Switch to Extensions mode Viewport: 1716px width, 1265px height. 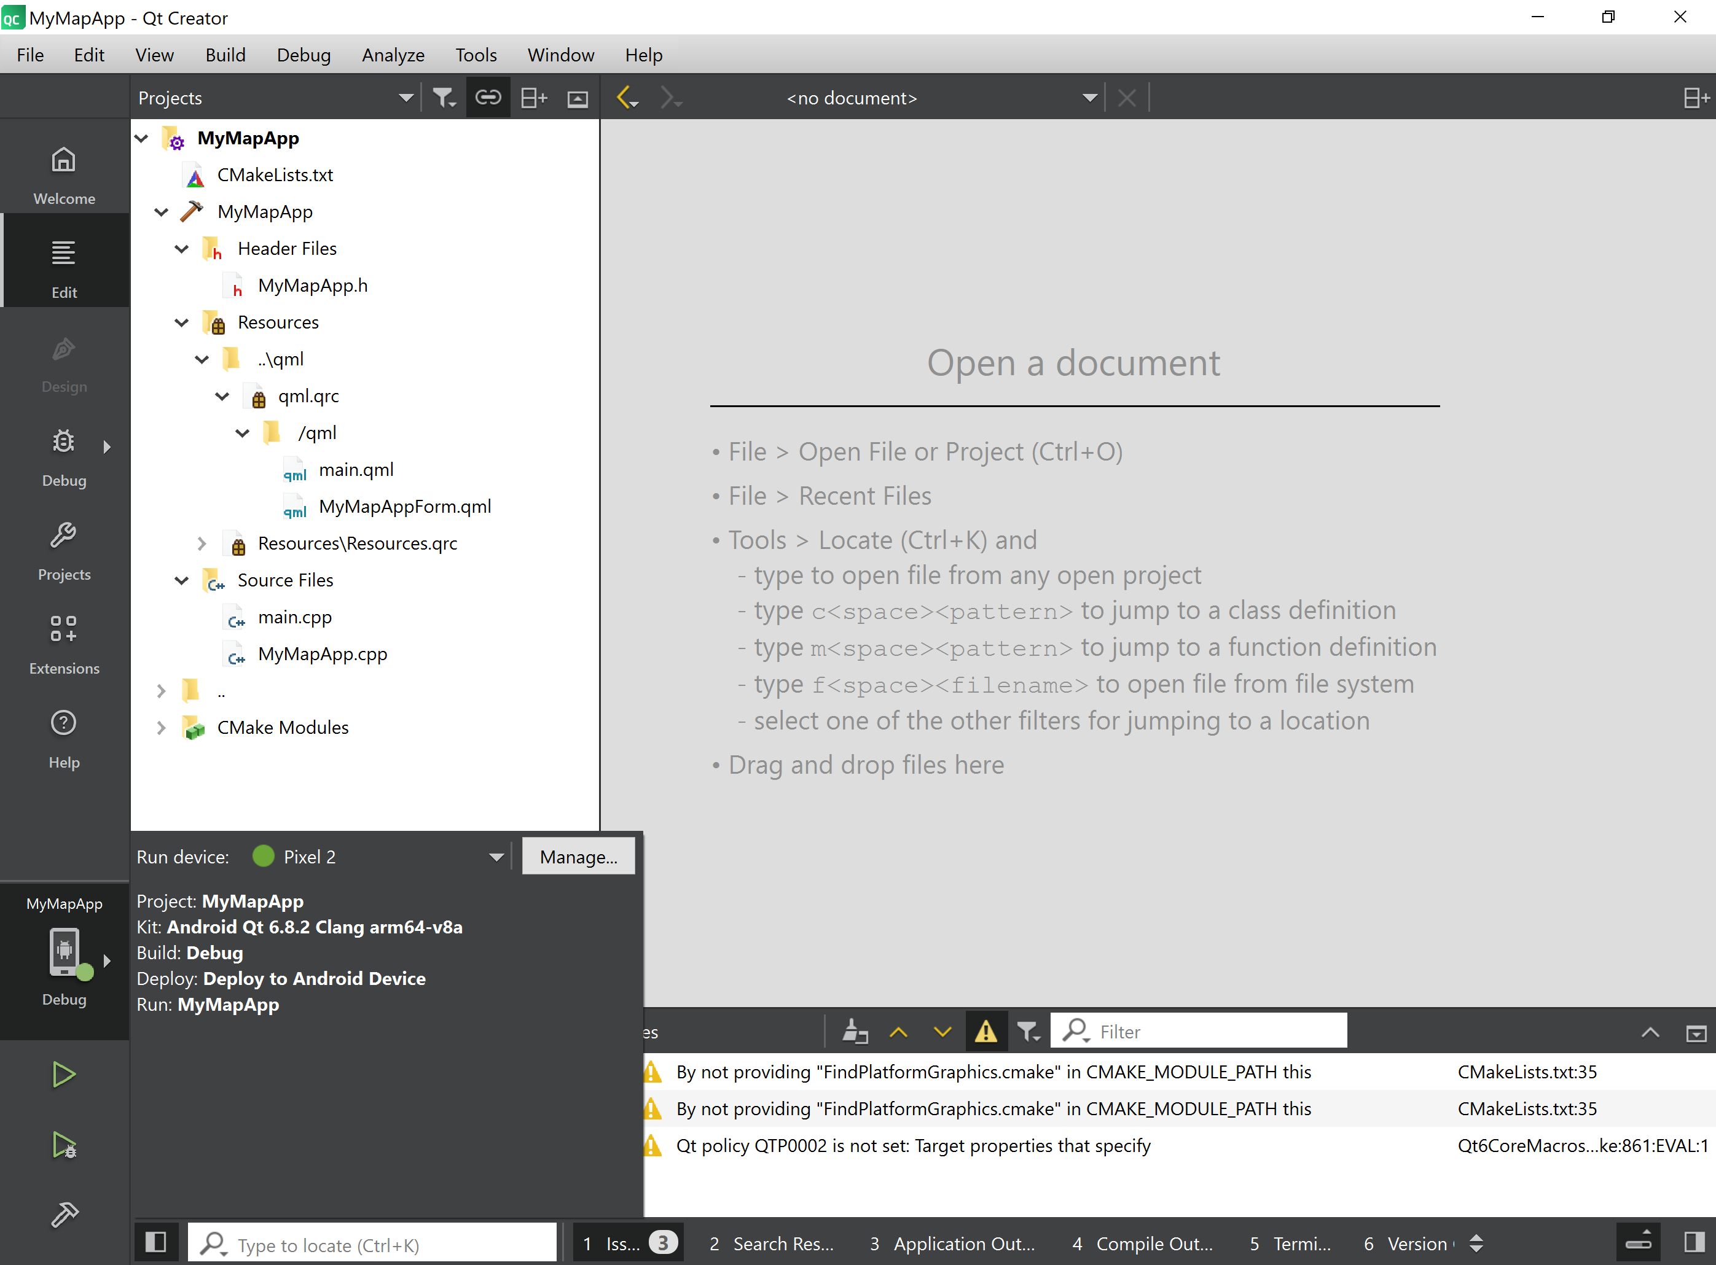[63, 644]
